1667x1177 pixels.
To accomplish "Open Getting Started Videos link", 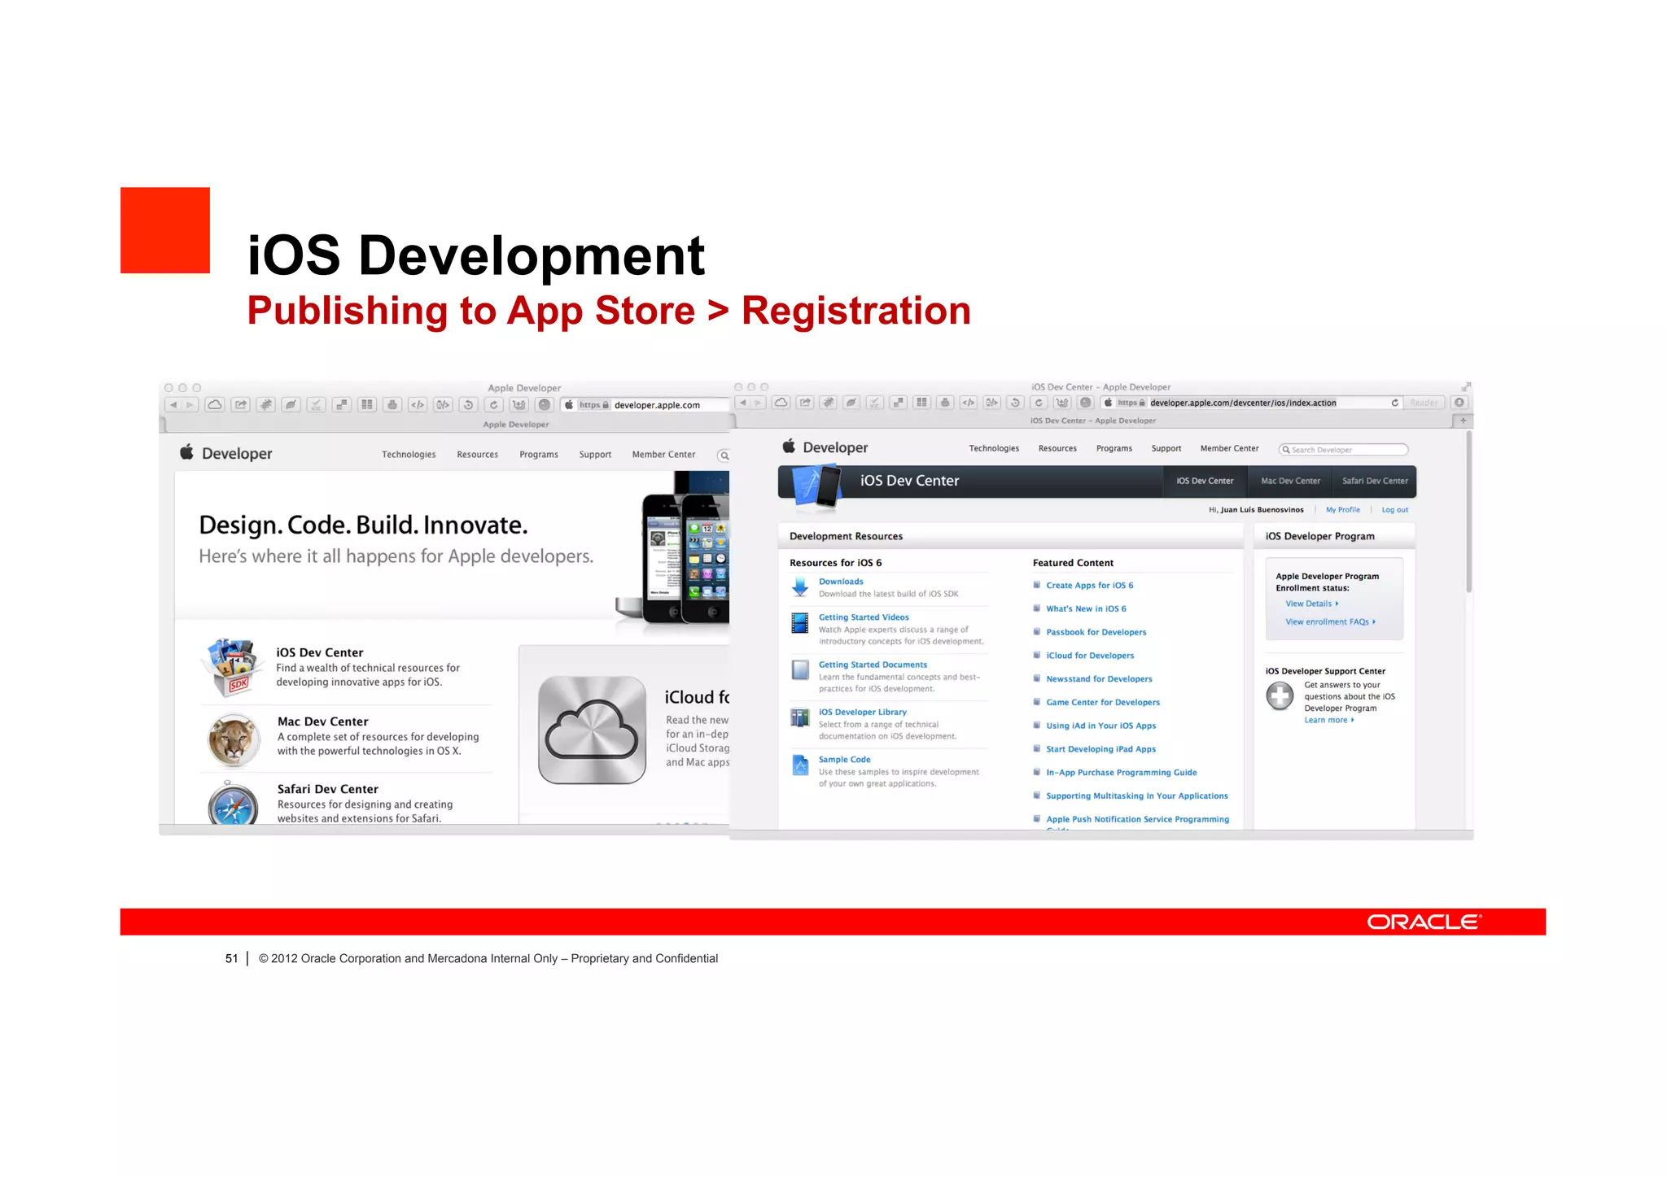I will (x=864, y=617).
